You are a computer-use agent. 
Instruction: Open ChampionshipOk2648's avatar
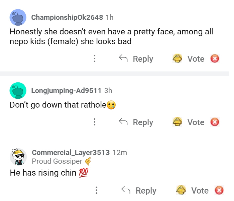18,18
